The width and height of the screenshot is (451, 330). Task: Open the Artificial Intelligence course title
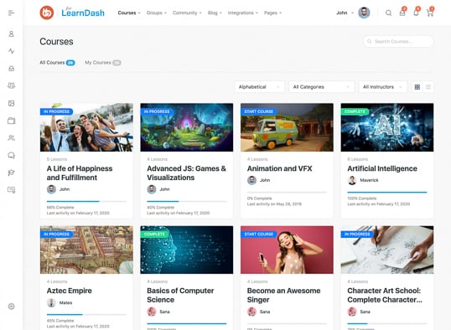382,168
